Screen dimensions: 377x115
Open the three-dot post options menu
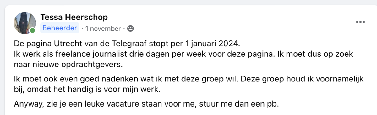[x=360, y=22]
